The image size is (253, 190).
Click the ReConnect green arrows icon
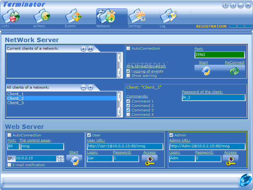[234, 71]
